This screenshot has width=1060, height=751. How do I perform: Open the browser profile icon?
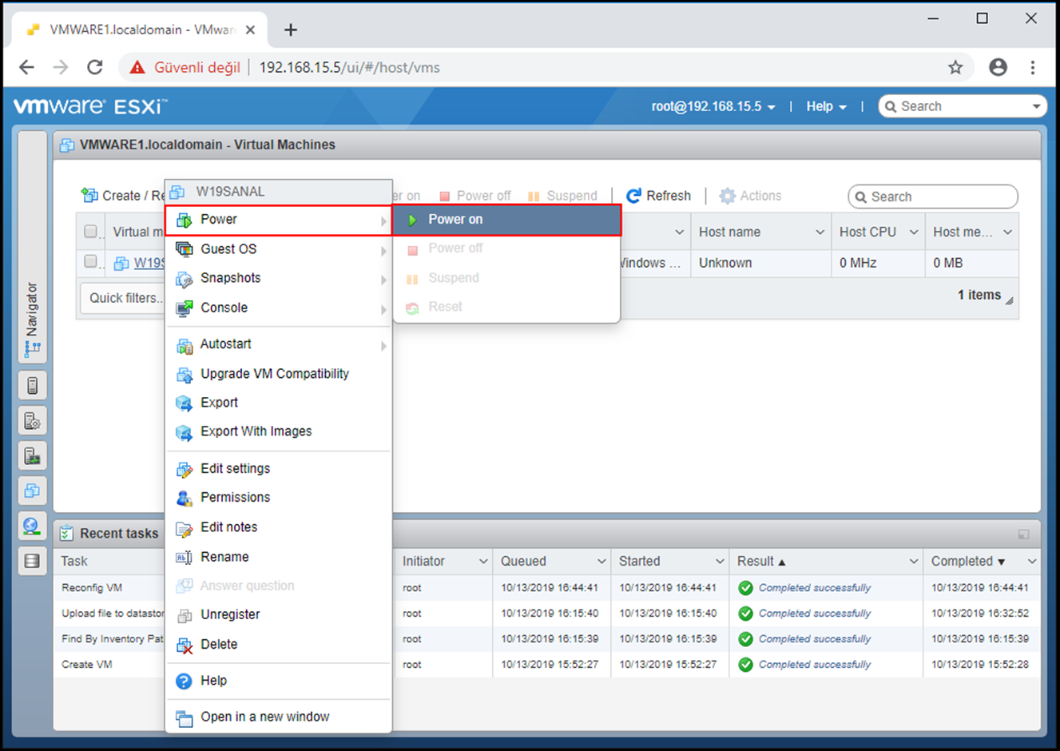998,68
